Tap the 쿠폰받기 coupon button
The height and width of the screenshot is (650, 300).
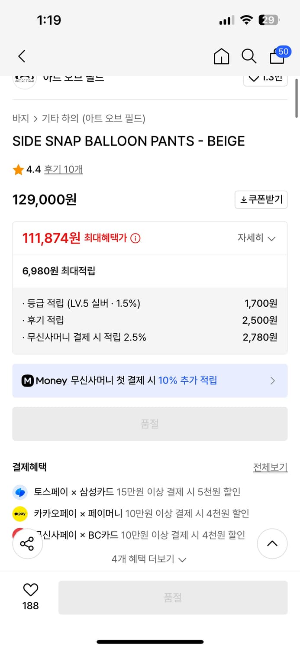[x=261, y=200]
